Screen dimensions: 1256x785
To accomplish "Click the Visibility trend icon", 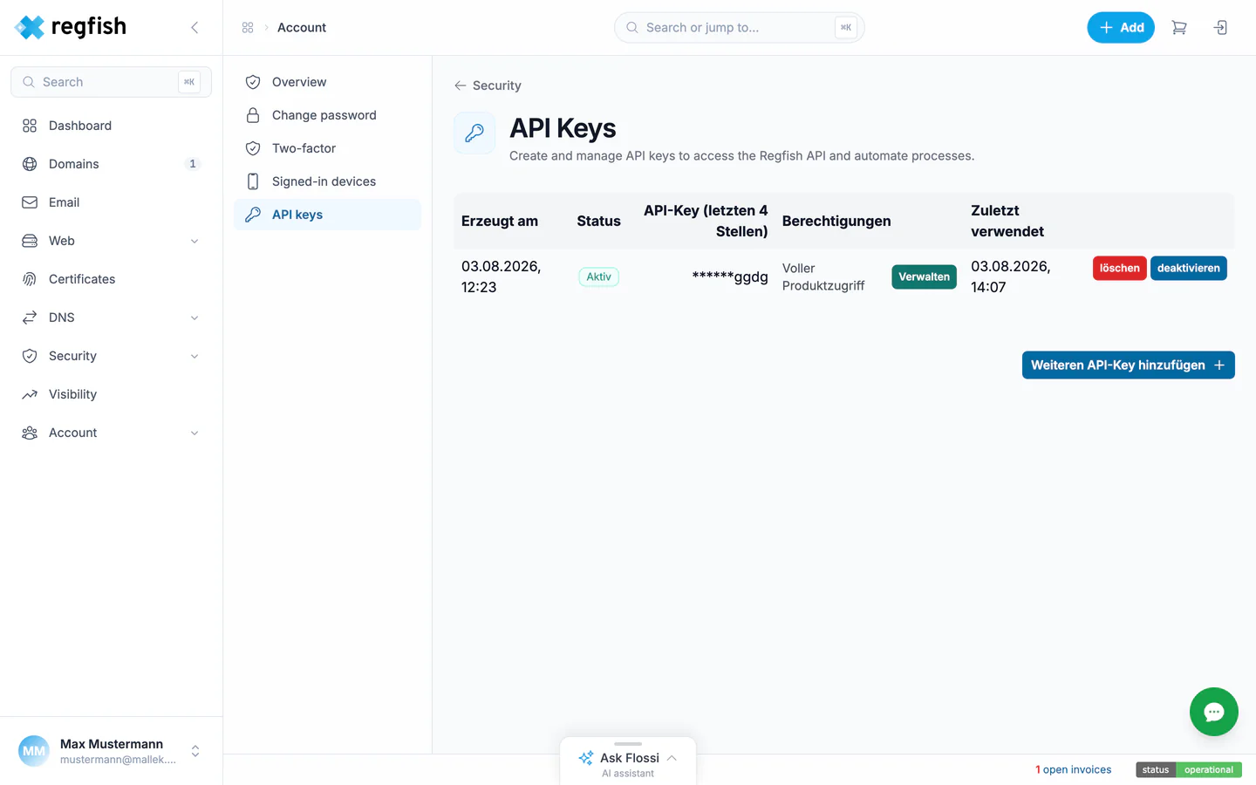I will tap(30, 394).
